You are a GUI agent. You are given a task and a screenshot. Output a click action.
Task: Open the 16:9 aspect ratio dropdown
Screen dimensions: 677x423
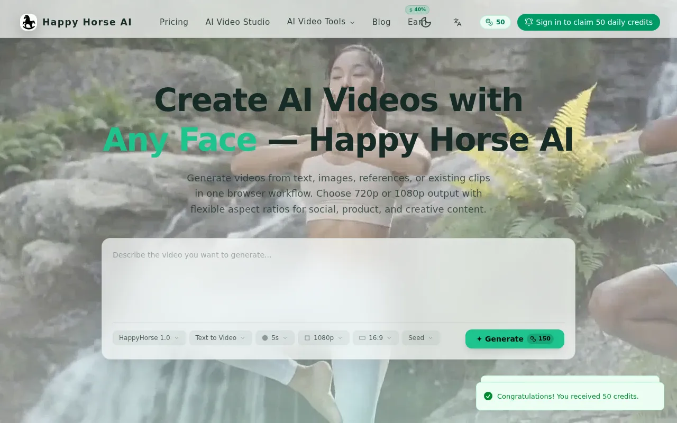point(376,338)
